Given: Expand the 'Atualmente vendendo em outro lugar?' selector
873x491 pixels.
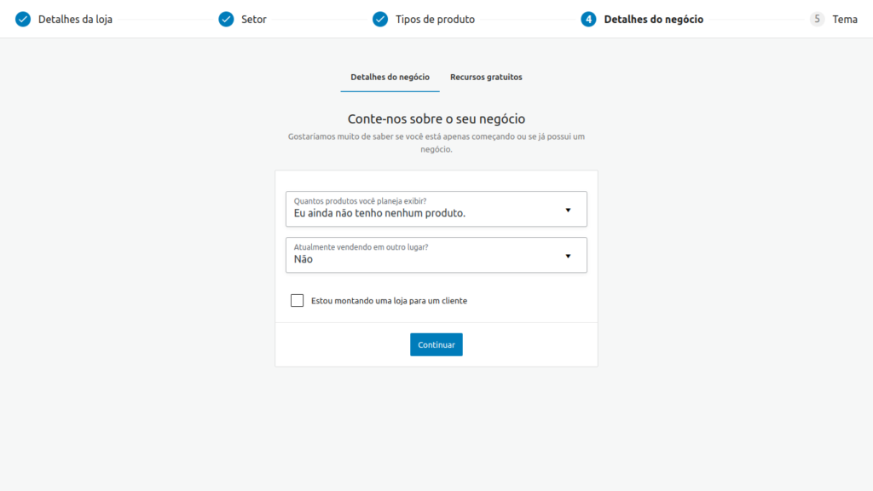Looking at the screenshot, I should point(436,255).
